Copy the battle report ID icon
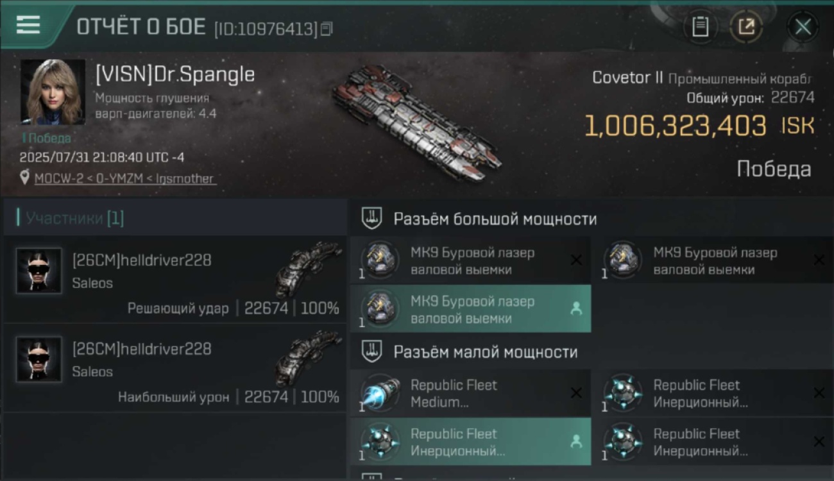The width and height of the screenshot is (834, 481). 327,29
